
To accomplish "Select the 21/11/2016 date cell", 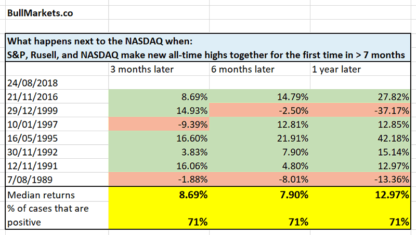I will tap(31, 96).
